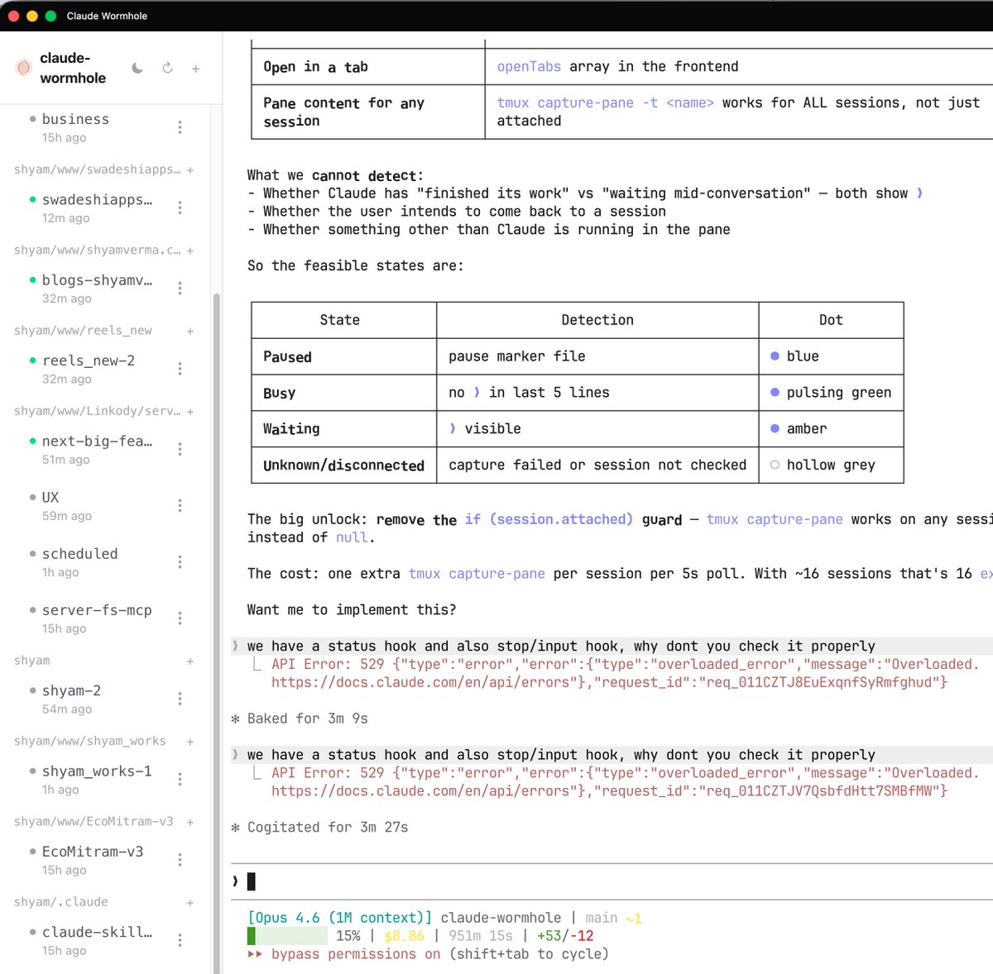The width and height of the screenshot is (993, 974).
Task: Add session under shyam/www/shyam_works group
Action: 190,742
